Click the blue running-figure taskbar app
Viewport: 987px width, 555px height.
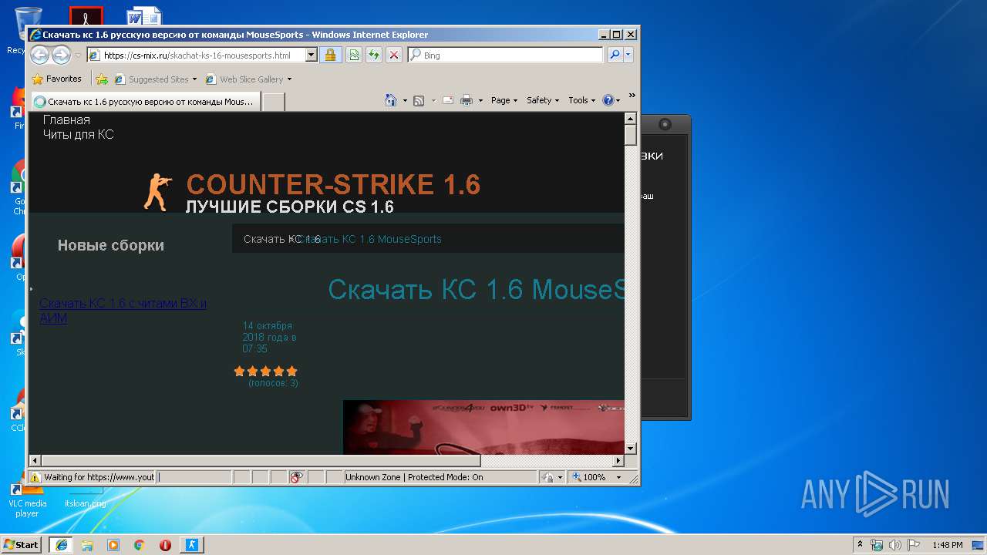point(192,545)
